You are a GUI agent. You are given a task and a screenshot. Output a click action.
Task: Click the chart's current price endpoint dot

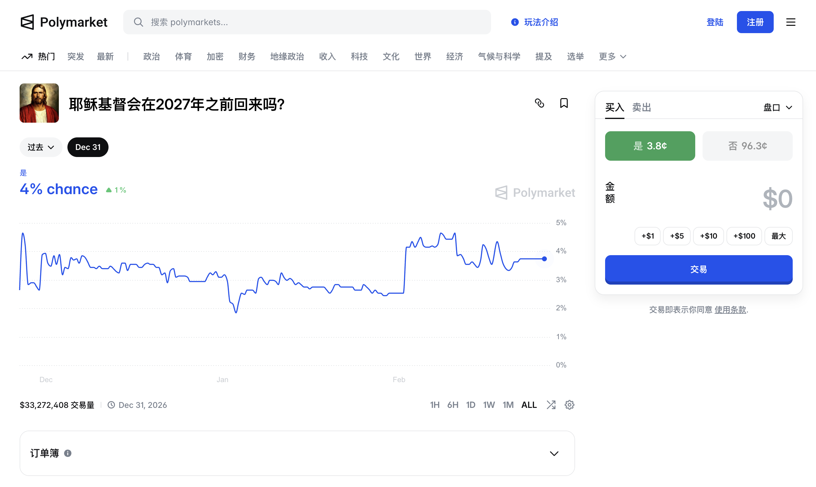click(x=544, y=259)
